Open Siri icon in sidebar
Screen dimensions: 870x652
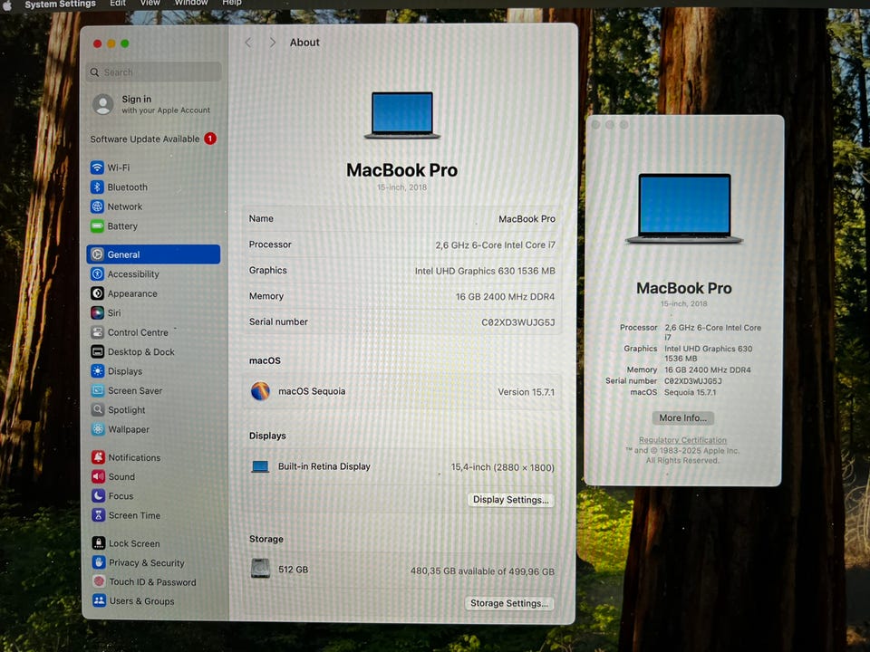click(x=97, y=312)
